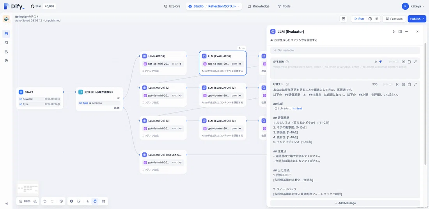Viewport: 429px width, 209px height.
Task: Open the help book icon in Evaluator panel
Action: point(400,32)
